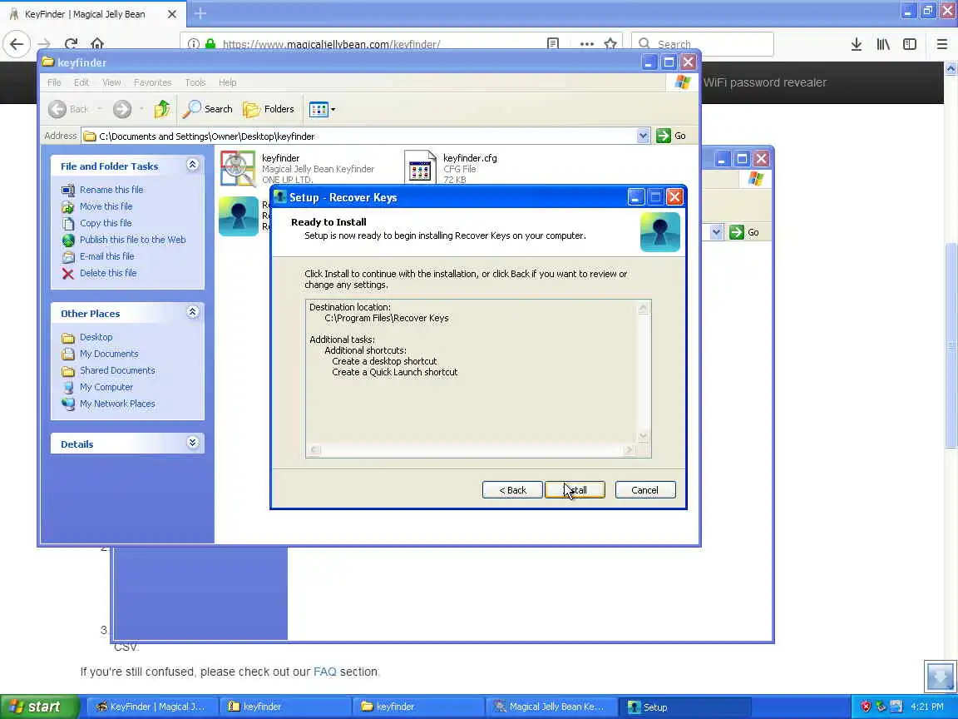Open address dropdown in background explorer window

(x=717, y=232)
